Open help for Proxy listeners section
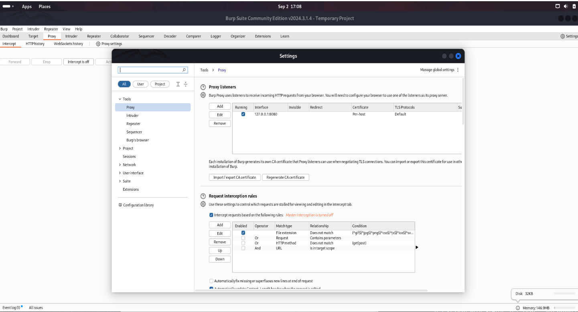The image size is (578, 312). tap(203, 87)
